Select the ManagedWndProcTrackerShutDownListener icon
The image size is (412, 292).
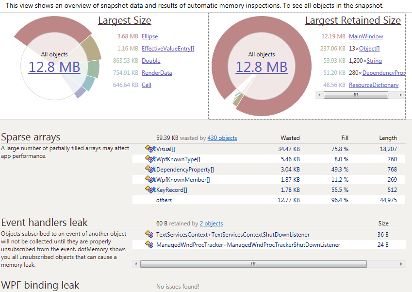tap(149, 245)
